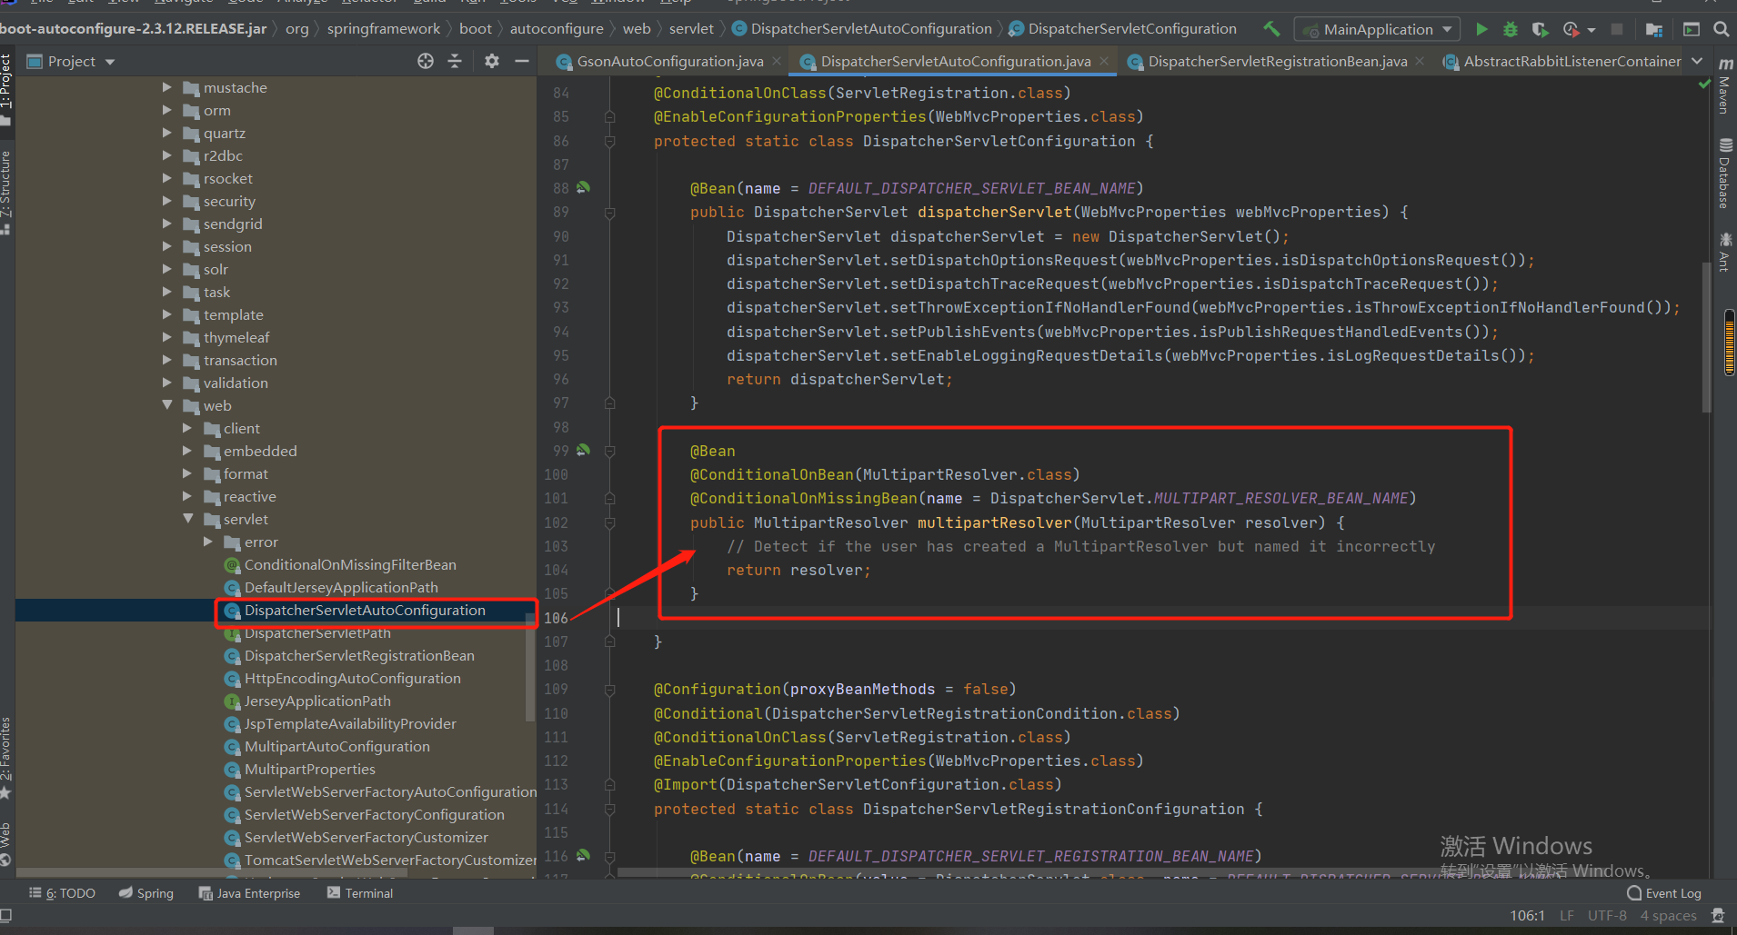Viewport: 1737px width, 935px height.
Task: Close the DispatcherServletAutoConfiguration.java tab
Action: 1104,61
